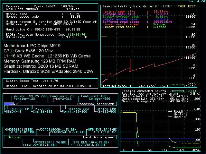Click the Memory speed index 56.35 value
The width and height of the screenshot is (206, 154).
pos(75,17)
